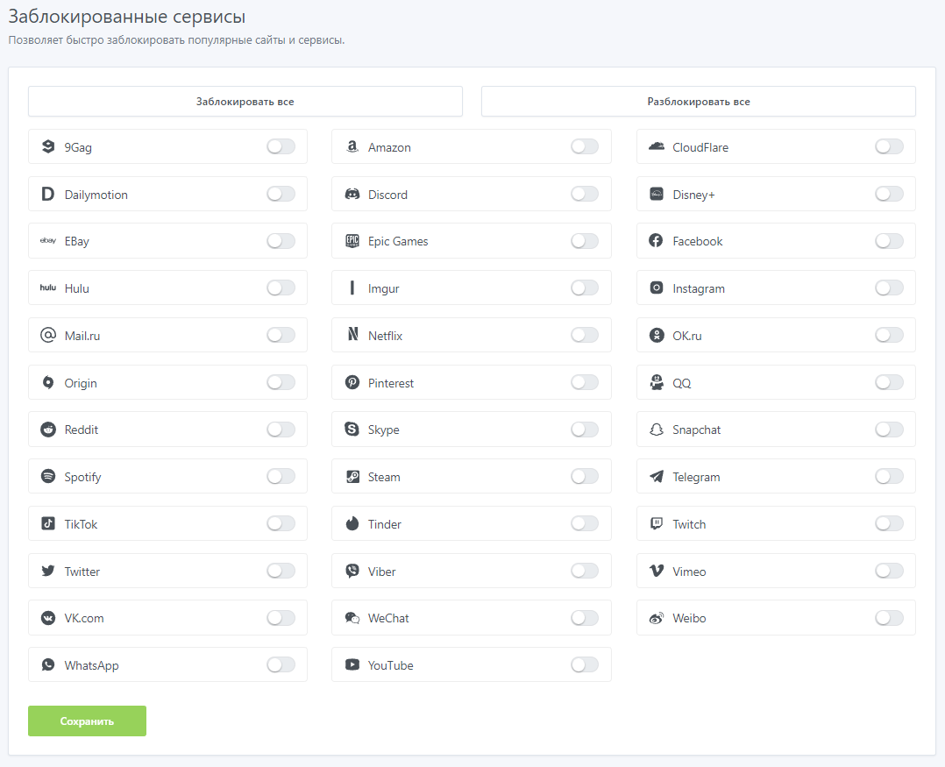Toggle the Telegram block switch
This screenshot has height=767, width=945.
(890, 477)
